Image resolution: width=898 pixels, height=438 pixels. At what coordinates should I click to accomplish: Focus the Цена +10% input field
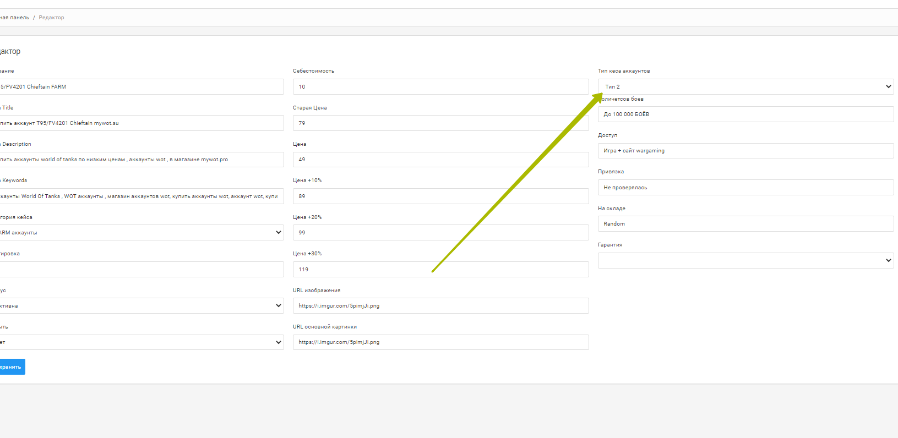tap(440, 196)
